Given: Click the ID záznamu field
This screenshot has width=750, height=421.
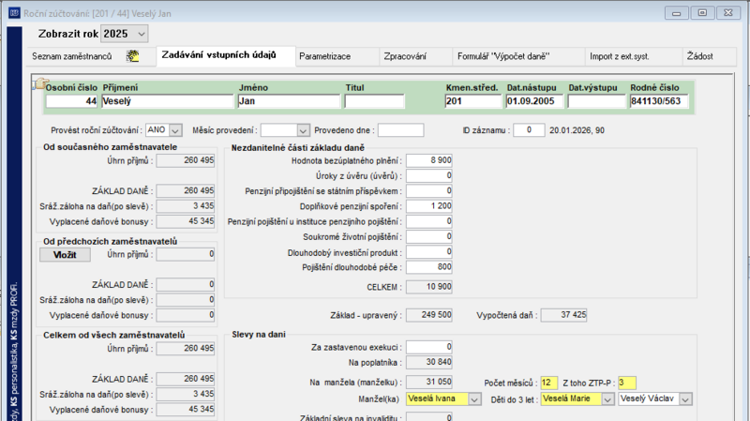Looking at the screenshot, I should pyautogui.click(x=529, y=130).
